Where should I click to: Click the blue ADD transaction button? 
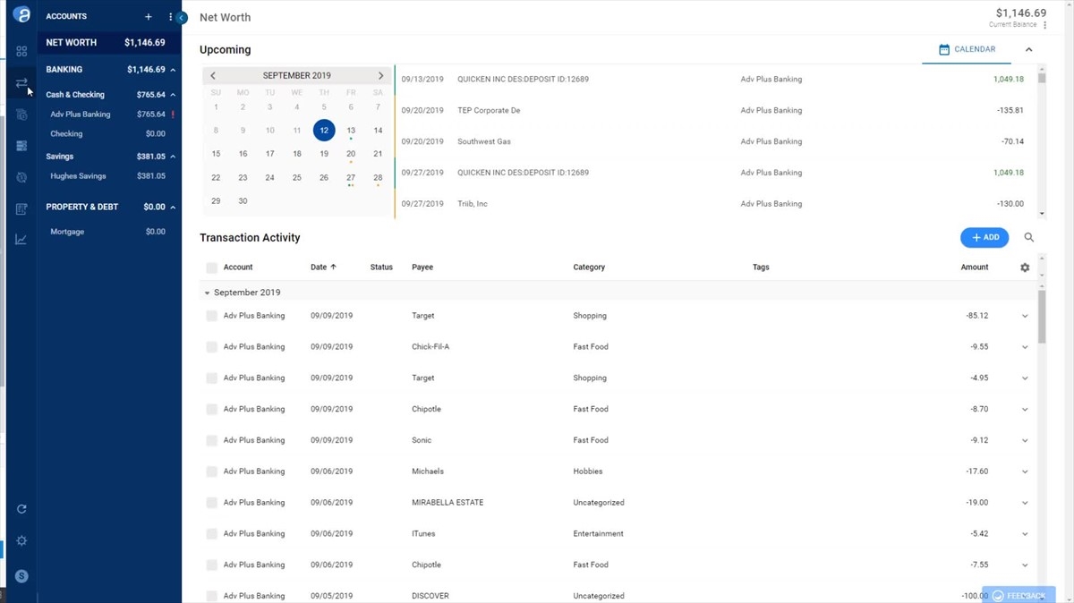[984, 238]
